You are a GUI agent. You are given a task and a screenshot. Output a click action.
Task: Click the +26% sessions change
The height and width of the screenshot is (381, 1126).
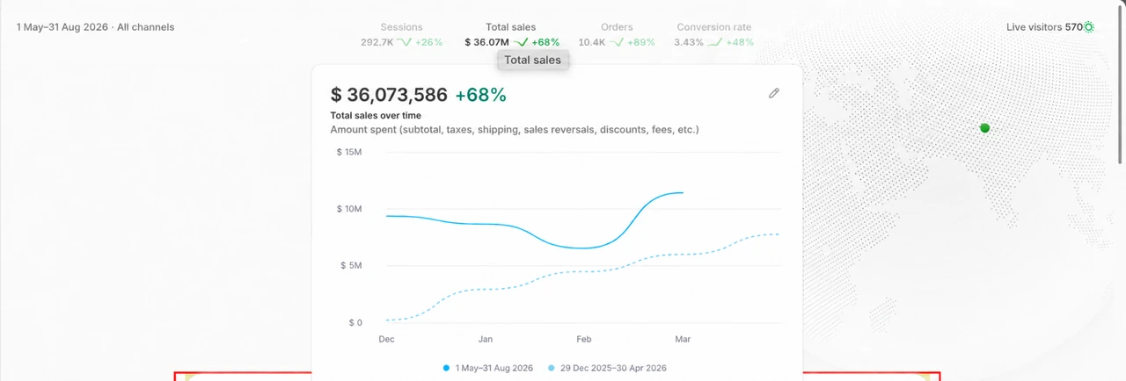(x=429, y=42)
